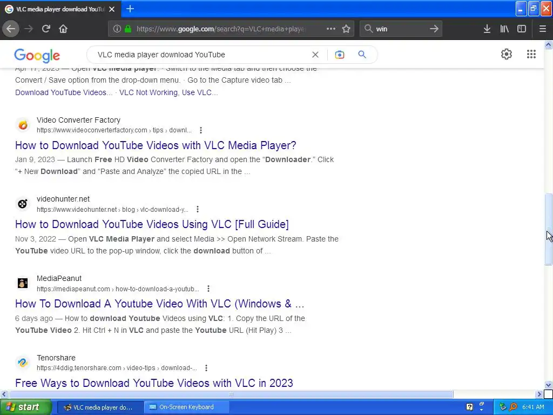Image resolution: width=553 pixels, height=415 pixels.
Task: Click the vertical scrollbar down arrow
Action: (x=548, y=385)
